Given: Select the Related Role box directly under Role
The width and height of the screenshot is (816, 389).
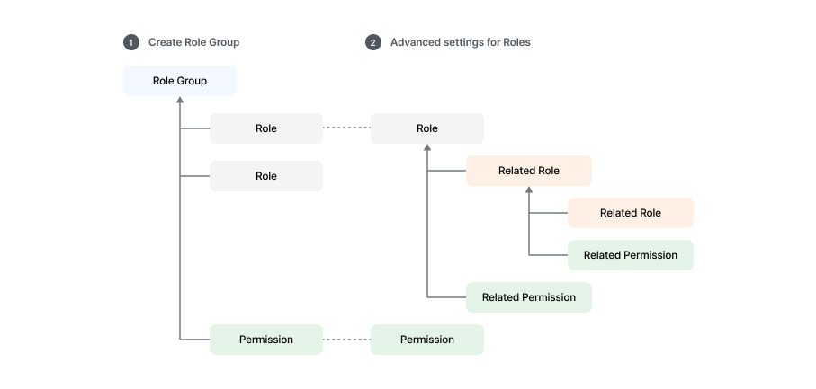Looking at the screenshot, I should tap(529, 171).
